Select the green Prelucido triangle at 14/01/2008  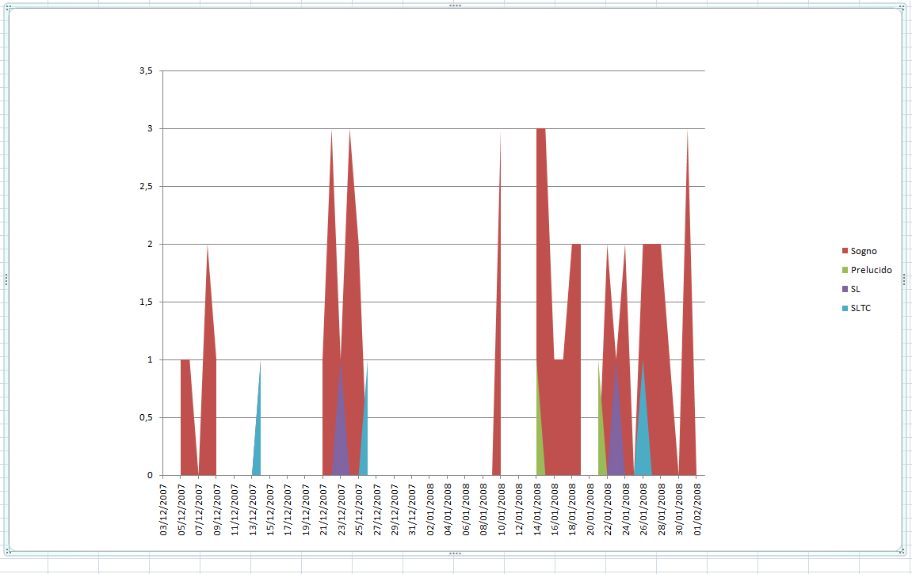[540, 451]
